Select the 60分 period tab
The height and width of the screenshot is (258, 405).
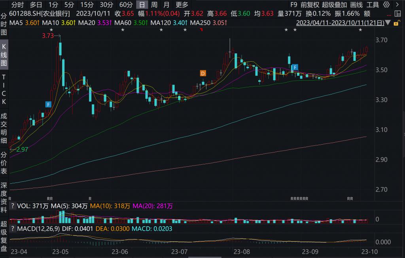tap(126, 5)
